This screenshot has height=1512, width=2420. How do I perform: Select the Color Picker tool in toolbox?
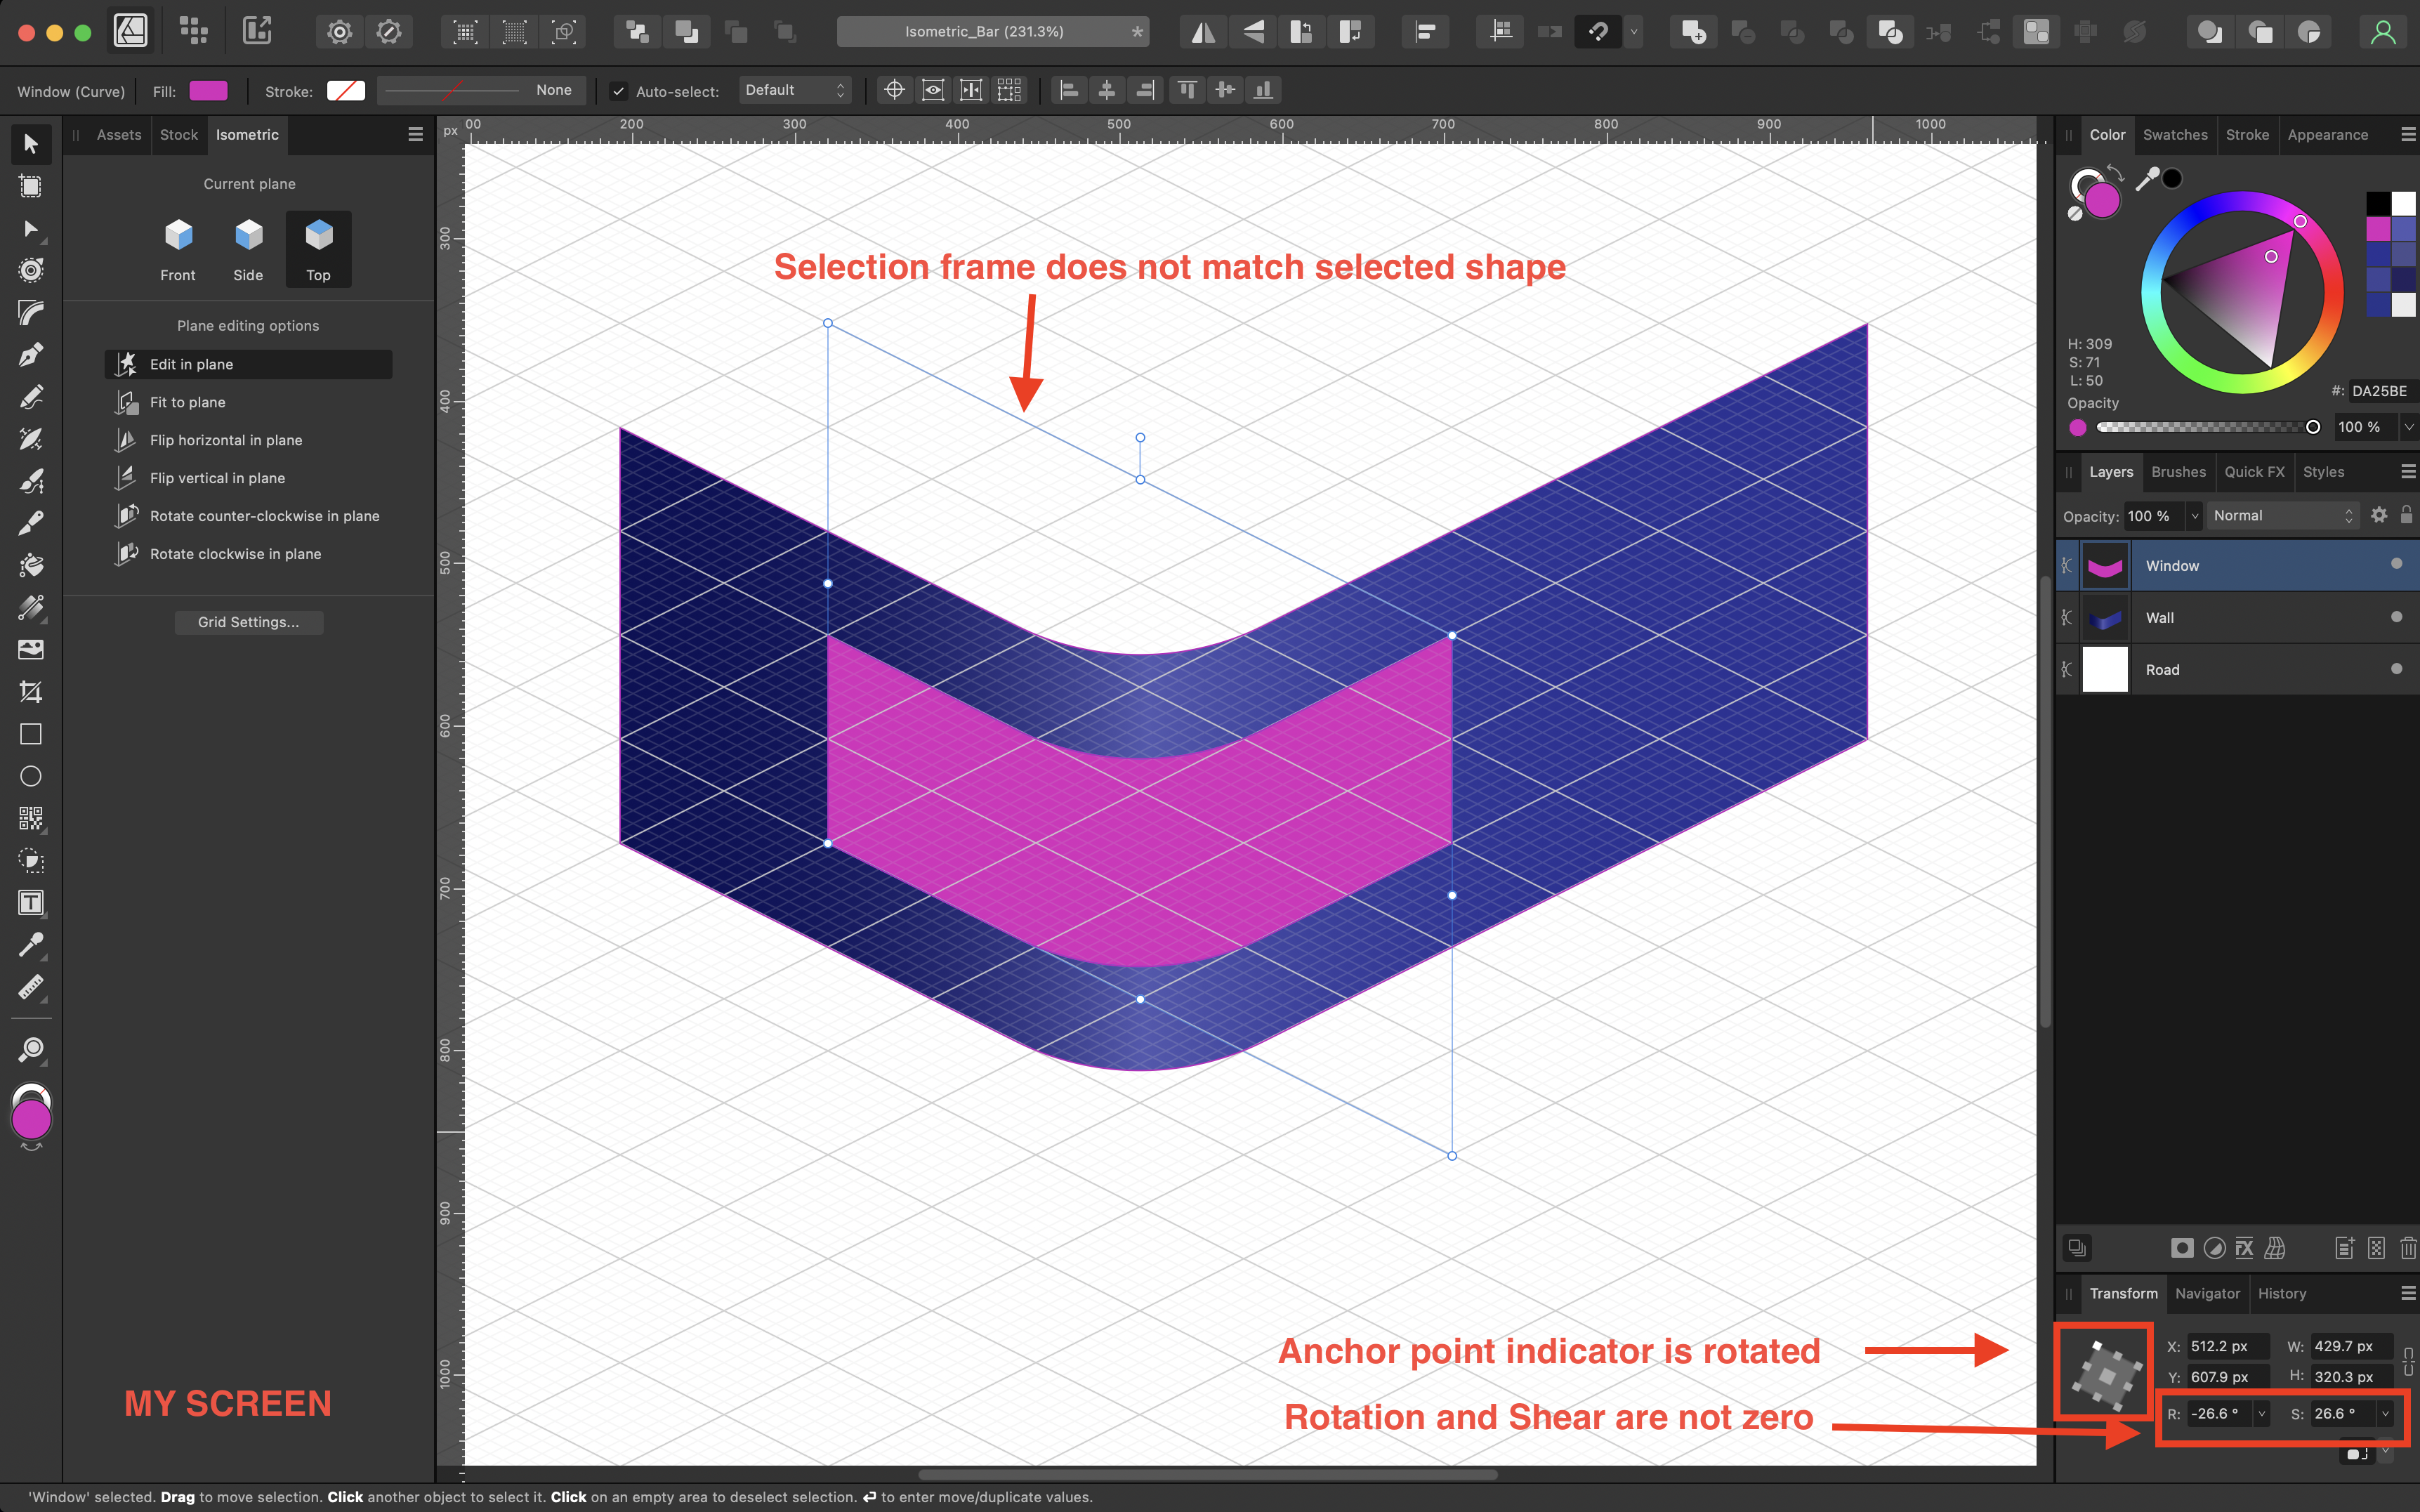[x=31, y=945]
